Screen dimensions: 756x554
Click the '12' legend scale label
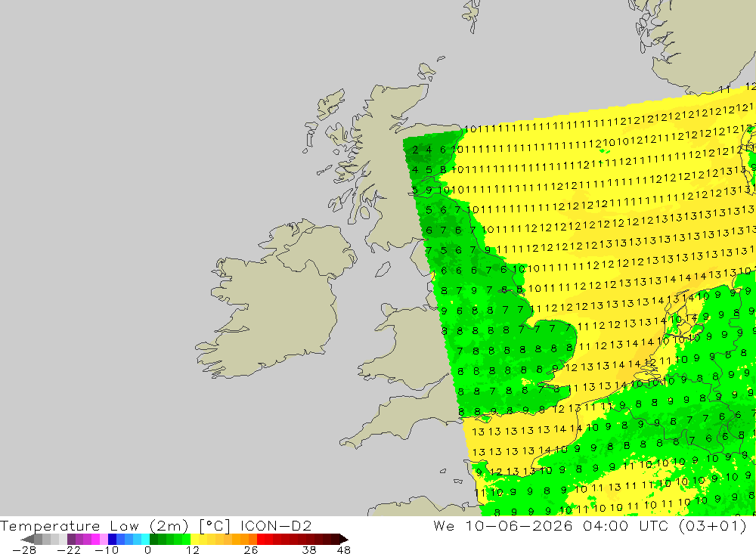192,550
